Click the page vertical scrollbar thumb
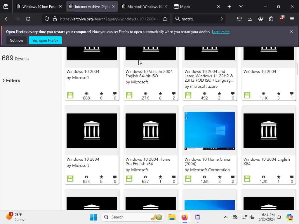The image size is (299, 224). click(298, 69)
